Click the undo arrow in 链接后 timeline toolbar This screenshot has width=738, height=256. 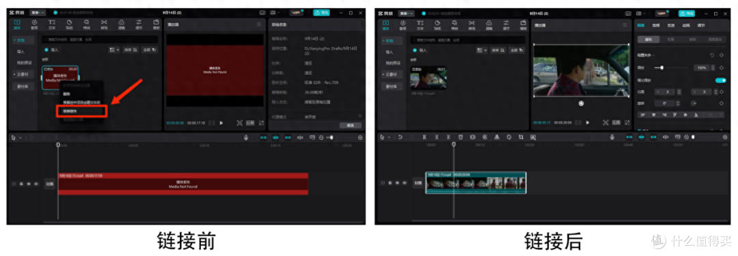coord(400,137)
